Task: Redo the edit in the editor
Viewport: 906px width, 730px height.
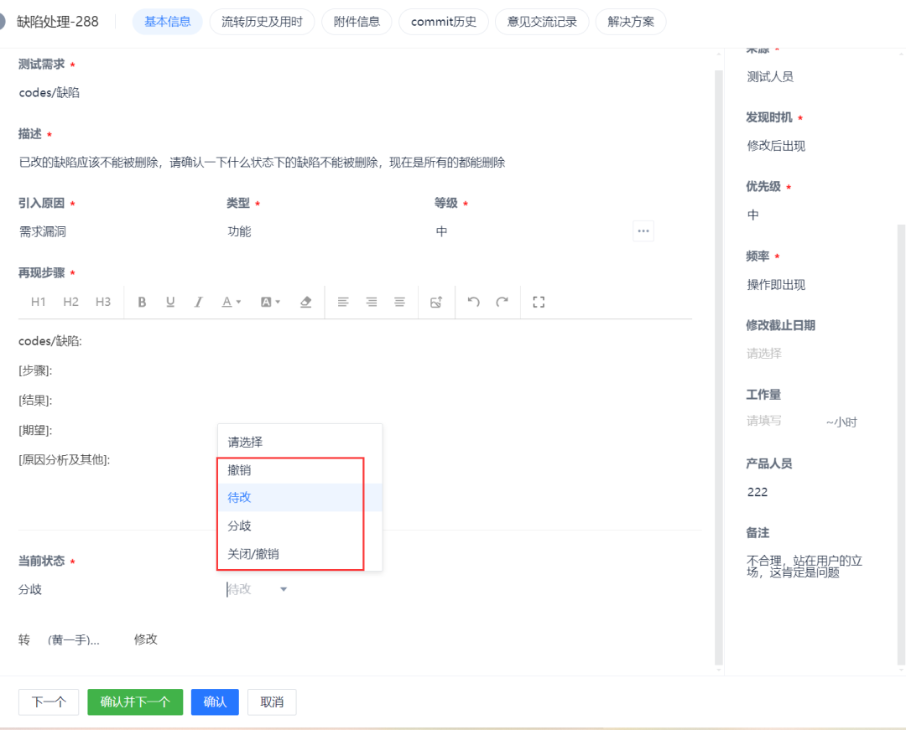Action: pos(502,302)
